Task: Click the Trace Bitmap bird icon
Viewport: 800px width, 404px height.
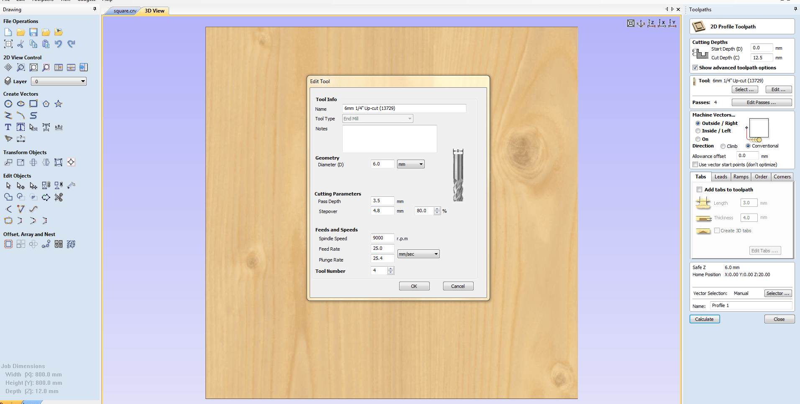Action: [8, 139]
